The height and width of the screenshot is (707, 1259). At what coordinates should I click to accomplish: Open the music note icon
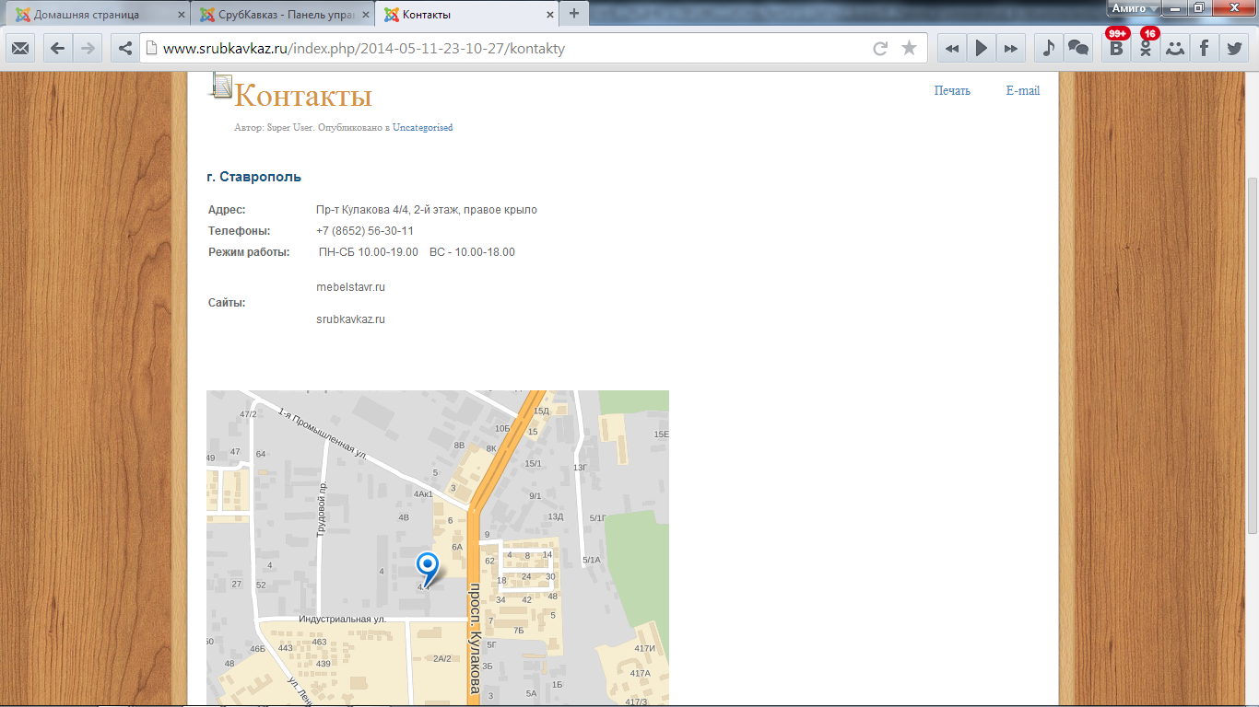coord(1048,49)
